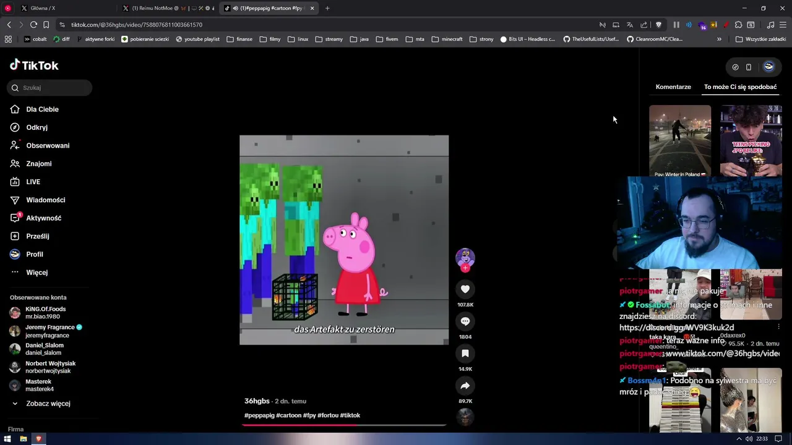This screenshot has width=792, height=445.
Task: Open browser extensions puzzle icon
Action: click(738, 25)
